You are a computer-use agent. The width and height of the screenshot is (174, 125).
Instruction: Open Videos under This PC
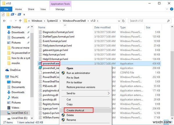pyautogui.click(x=15, y=108)
